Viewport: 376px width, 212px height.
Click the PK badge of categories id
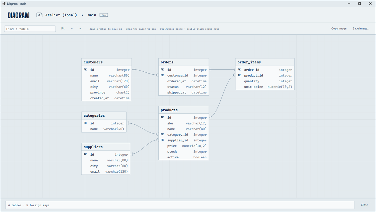(85, 123)
